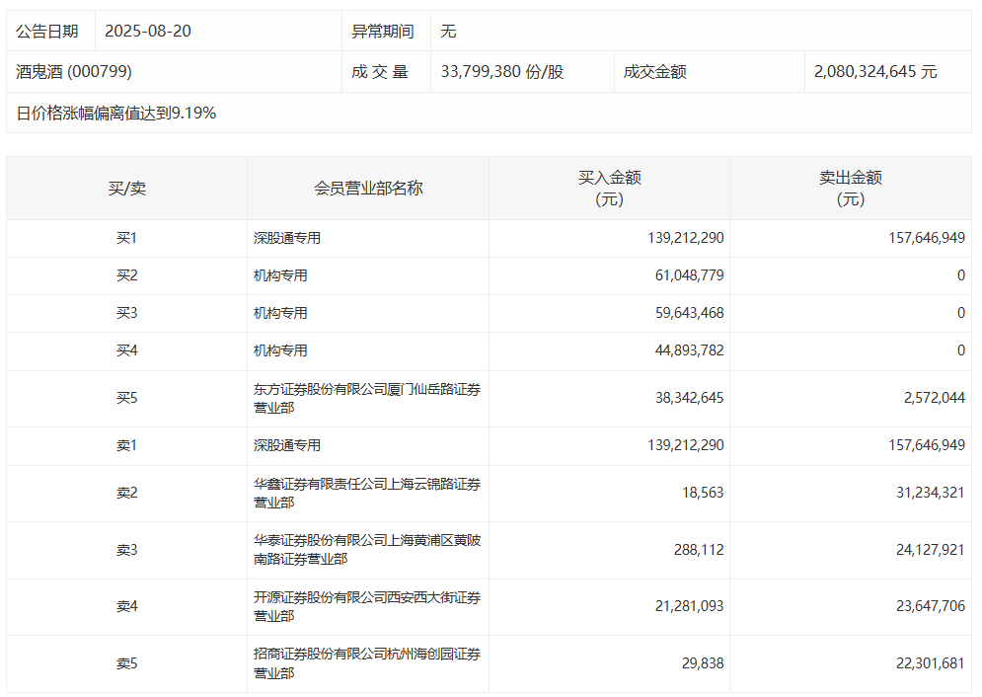Click 深股通专用 in the 卖1 row
Image resolution: width=982 pixels, height=697 pixels.
pyautogui.click(x=287, y=445)
